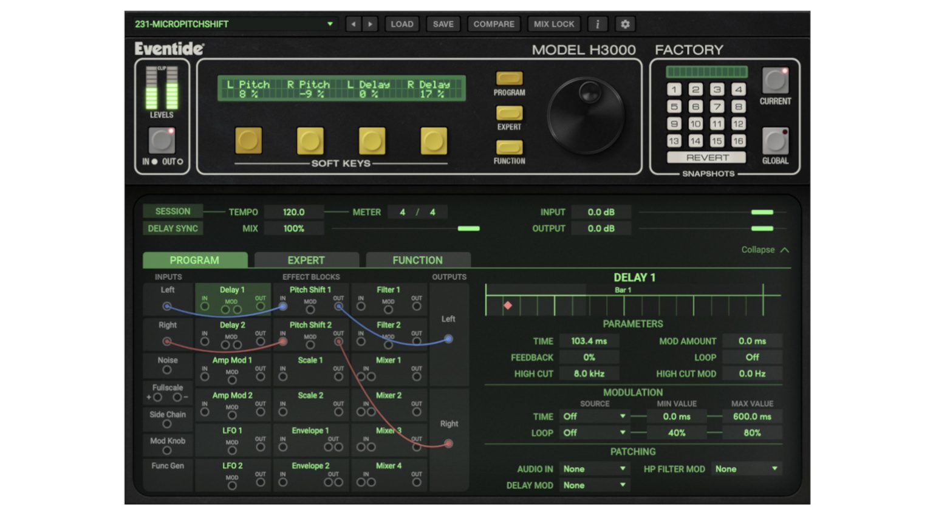Toggle MIX LOCK

[x=553, y=24]
